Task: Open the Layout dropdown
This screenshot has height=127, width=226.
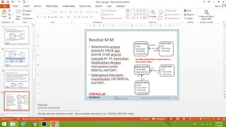Action: tap(28, 11)
